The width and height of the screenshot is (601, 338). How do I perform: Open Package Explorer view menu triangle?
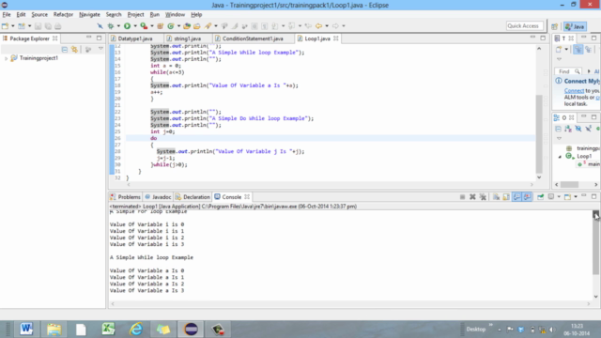[100, 49]
